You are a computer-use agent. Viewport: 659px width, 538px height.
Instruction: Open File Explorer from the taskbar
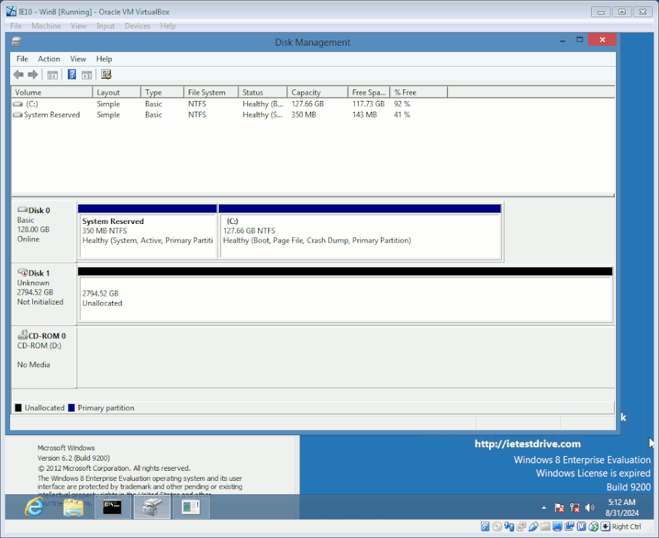[x=73, y=507]
